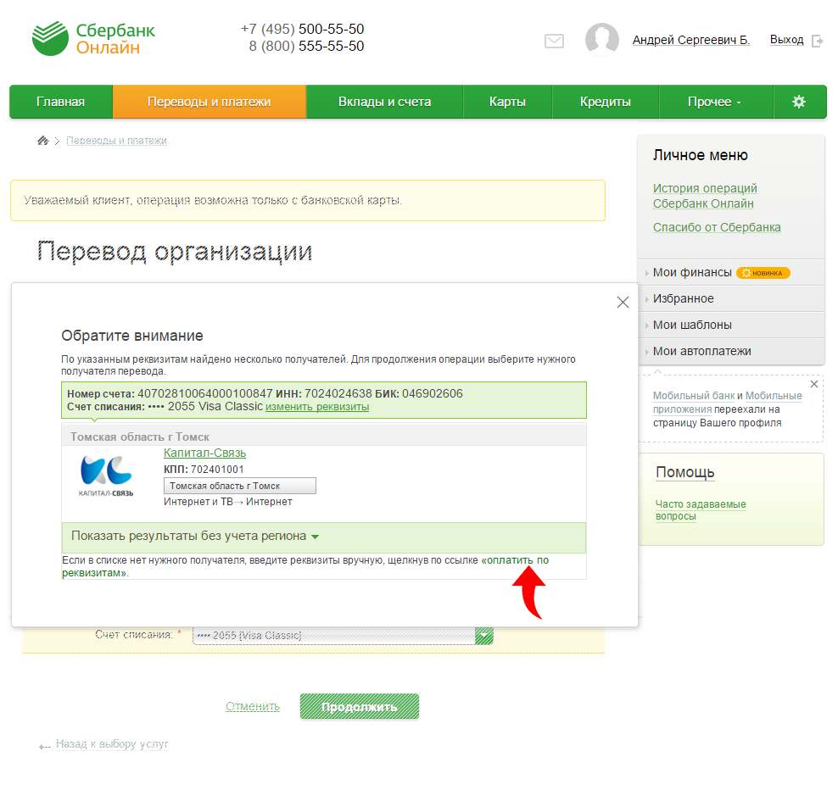Click the новинка badge next to Мои финансы
The width and height of the screenshot is (838, 790).
763,273
